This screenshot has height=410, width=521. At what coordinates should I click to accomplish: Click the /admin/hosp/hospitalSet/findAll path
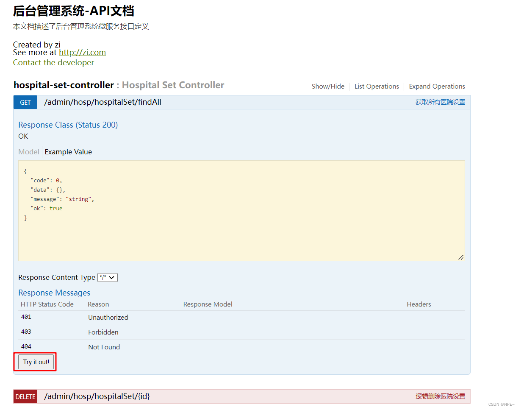(x=103, y=102)
